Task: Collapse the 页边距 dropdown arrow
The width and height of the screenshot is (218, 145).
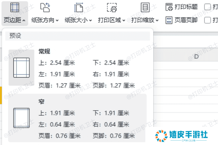Action: [x=24, y=21]
